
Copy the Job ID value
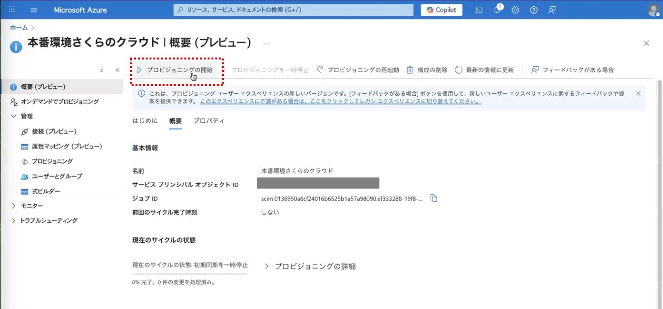(x=434, y=198)
